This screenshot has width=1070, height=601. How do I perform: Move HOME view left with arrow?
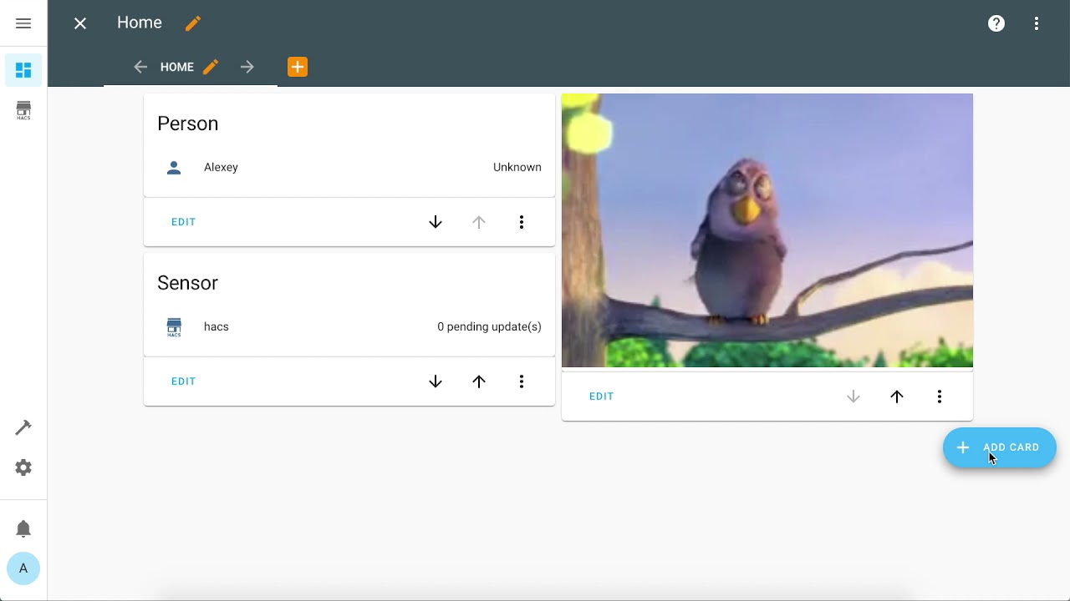(140, 67)
